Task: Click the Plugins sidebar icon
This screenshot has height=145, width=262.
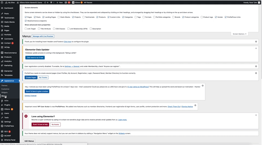Action: point(2,105)
